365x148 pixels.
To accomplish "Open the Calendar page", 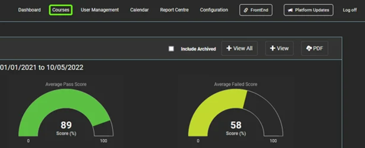I will 139,10.
